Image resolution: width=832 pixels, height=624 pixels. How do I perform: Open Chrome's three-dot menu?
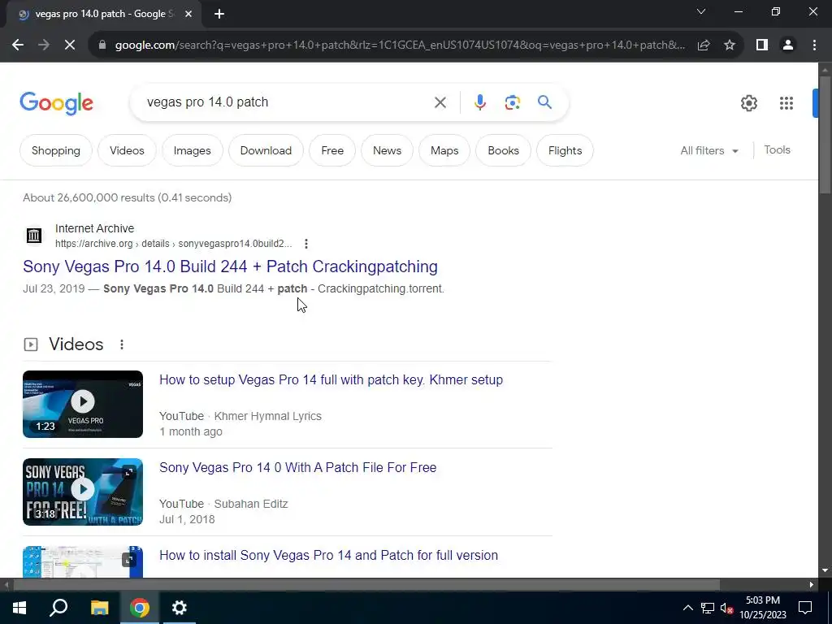tap(814, 45)
